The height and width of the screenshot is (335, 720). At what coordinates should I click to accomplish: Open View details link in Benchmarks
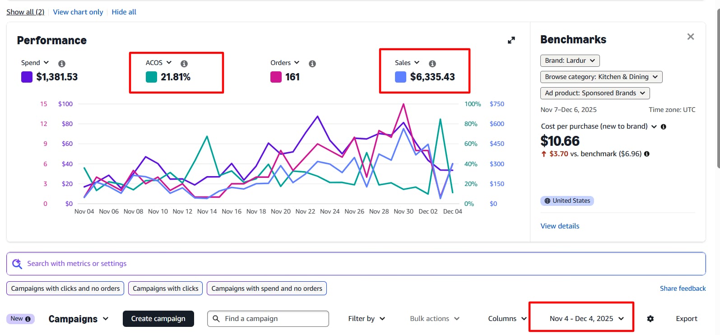point(560,226)
